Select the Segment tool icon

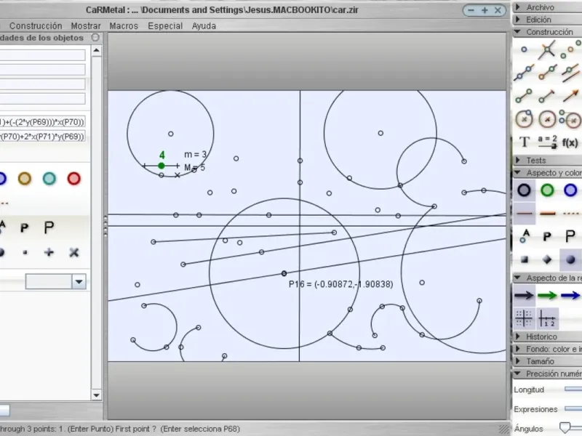click(524, 96)
